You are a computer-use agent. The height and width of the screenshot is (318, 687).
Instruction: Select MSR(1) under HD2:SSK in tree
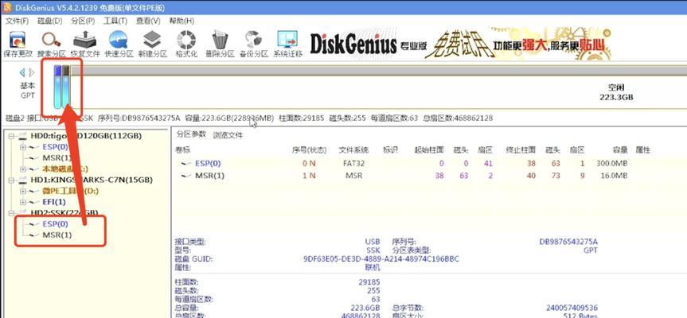[57, 235]
